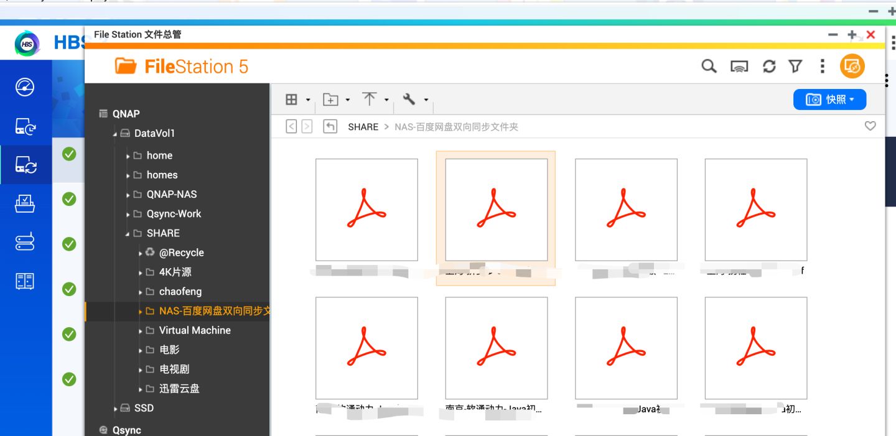
Task: Select the Qsync-Work folder in tree
Action: click(174, 214)
